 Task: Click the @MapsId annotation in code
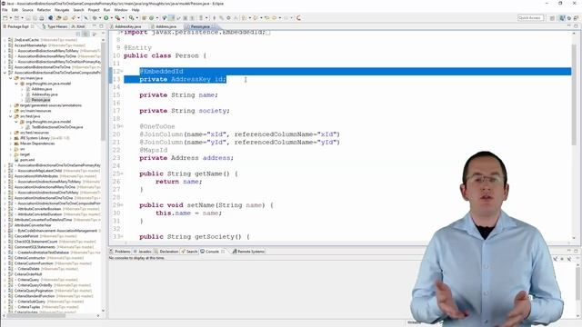154,150
